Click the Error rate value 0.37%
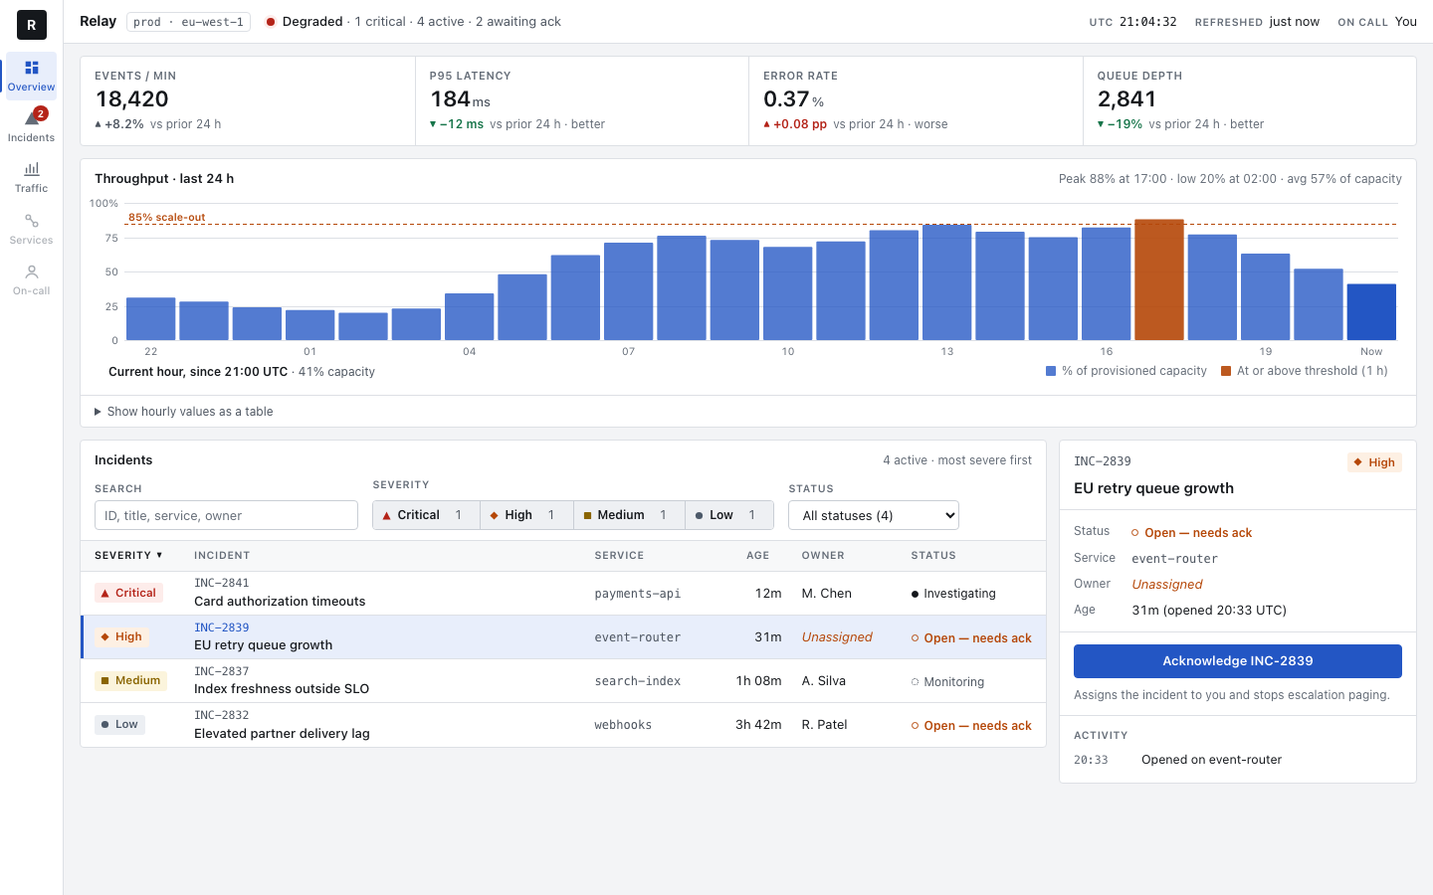This screenshot has height=895, width=1433. click(x=793, y=99)
